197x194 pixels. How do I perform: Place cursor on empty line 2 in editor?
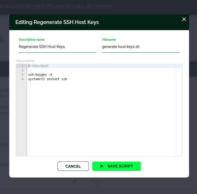pos(77,70)
